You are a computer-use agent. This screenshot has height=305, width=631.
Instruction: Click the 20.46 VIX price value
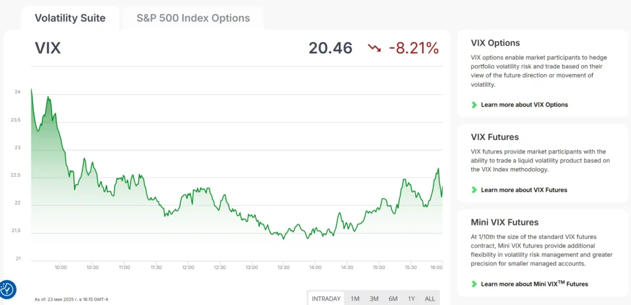330,48
